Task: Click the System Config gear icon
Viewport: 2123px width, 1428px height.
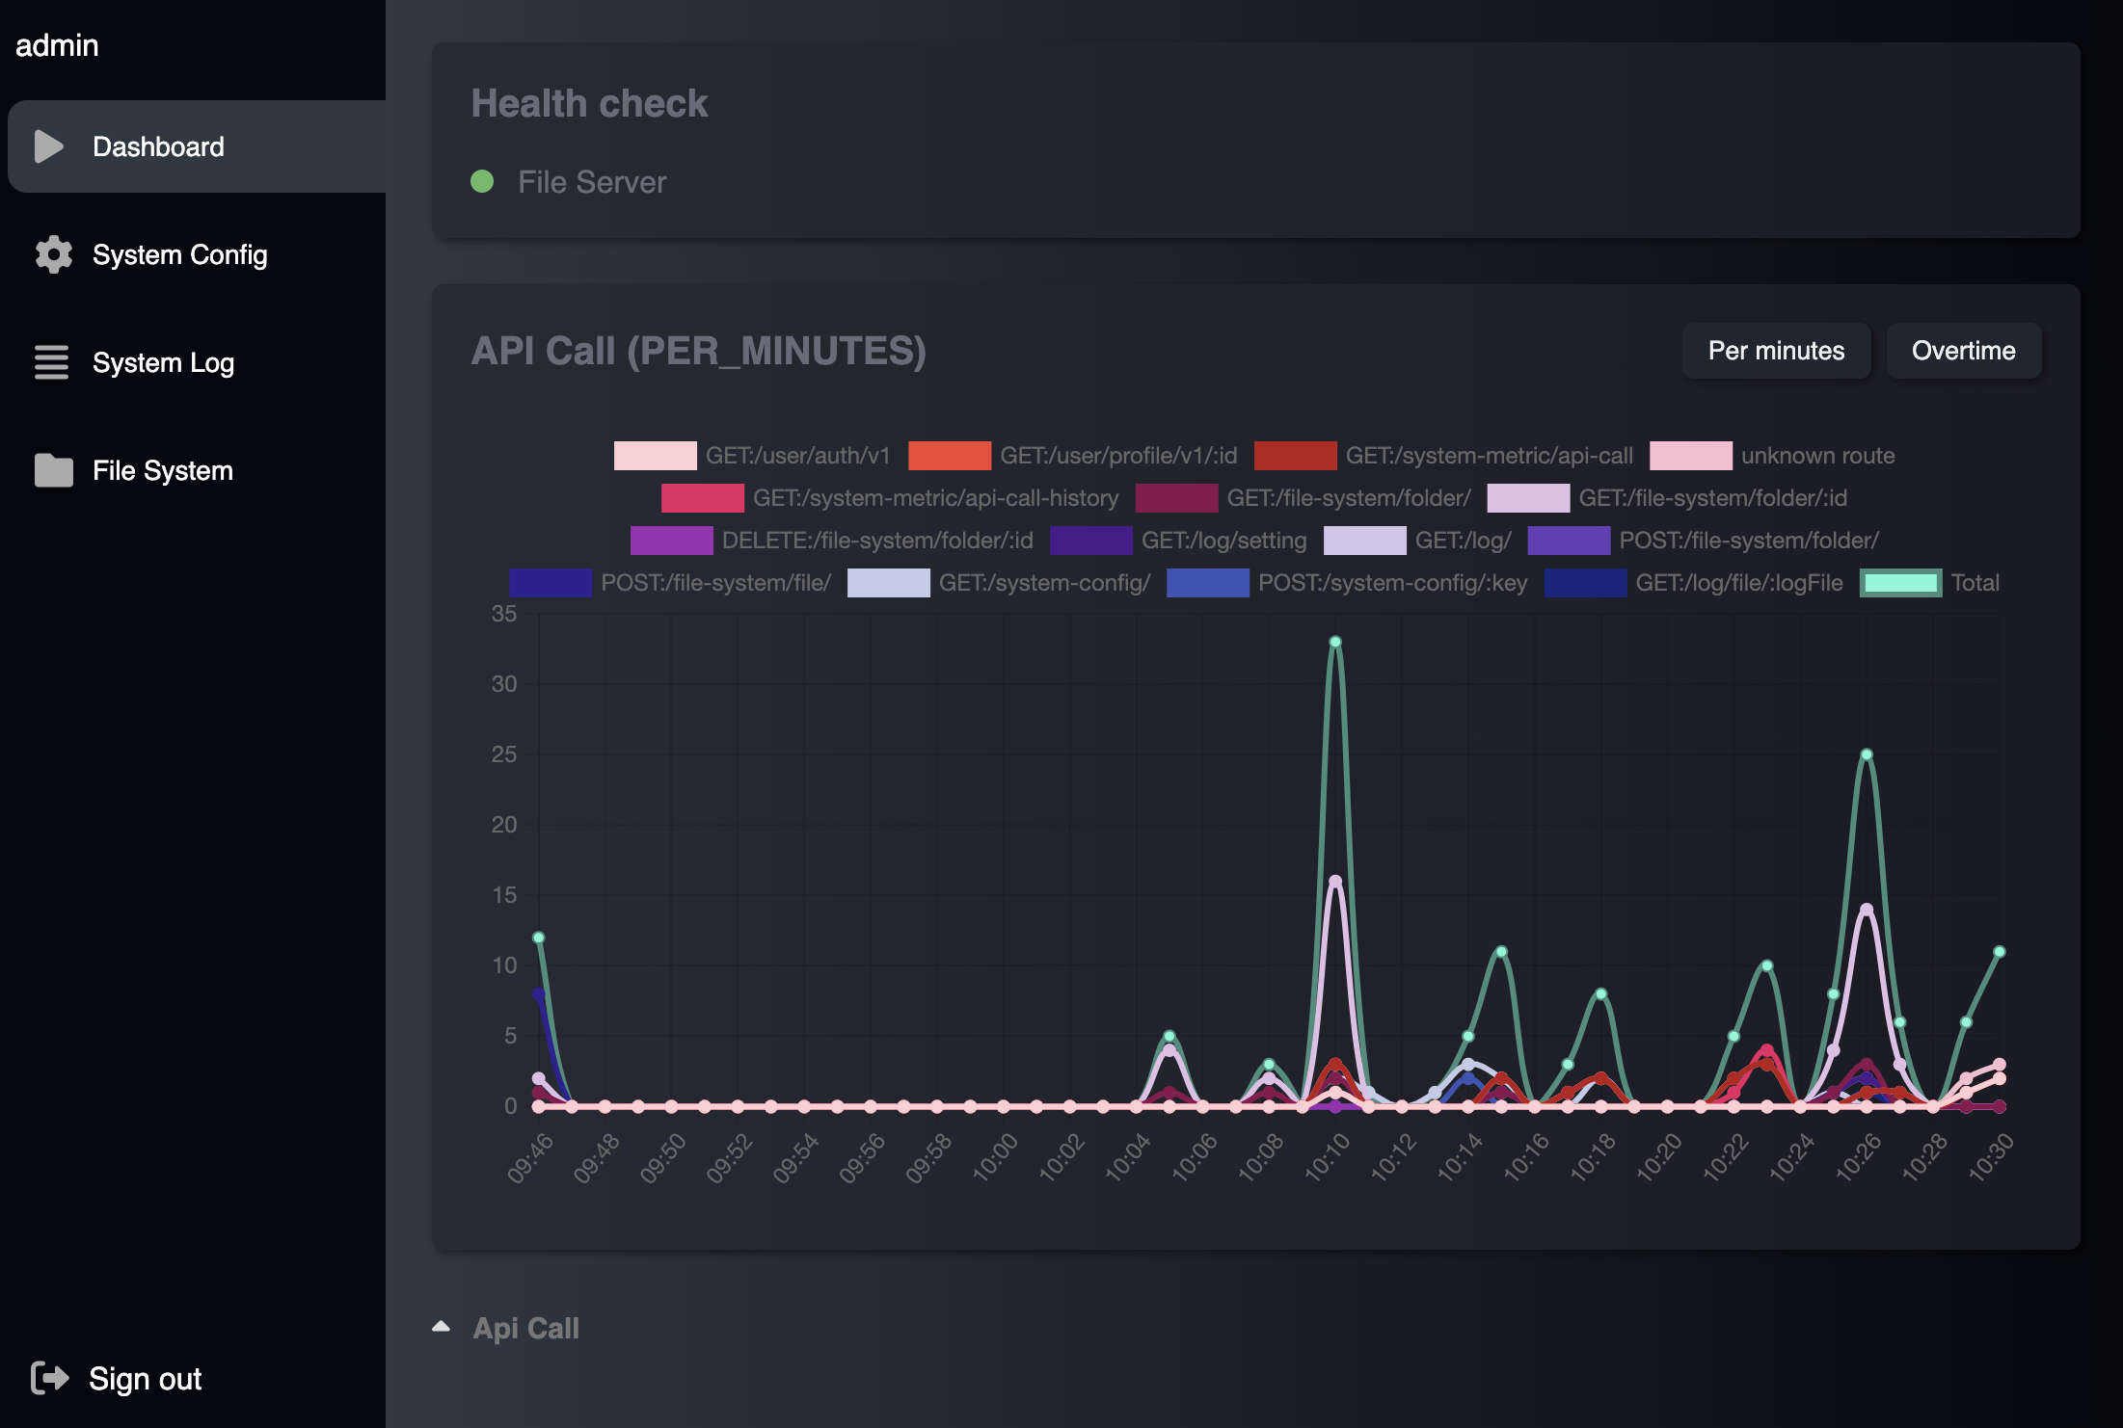Action: (x=53, y=254)
